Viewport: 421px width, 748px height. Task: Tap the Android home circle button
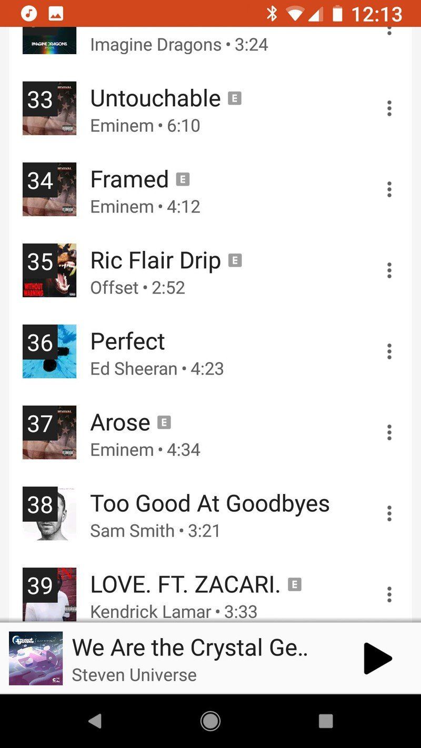coord(210,721)
